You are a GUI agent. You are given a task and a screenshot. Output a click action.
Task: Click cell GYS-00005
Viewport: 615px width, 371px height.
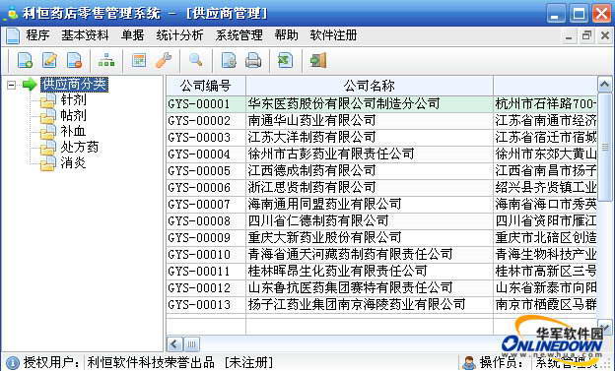[206, 171]
